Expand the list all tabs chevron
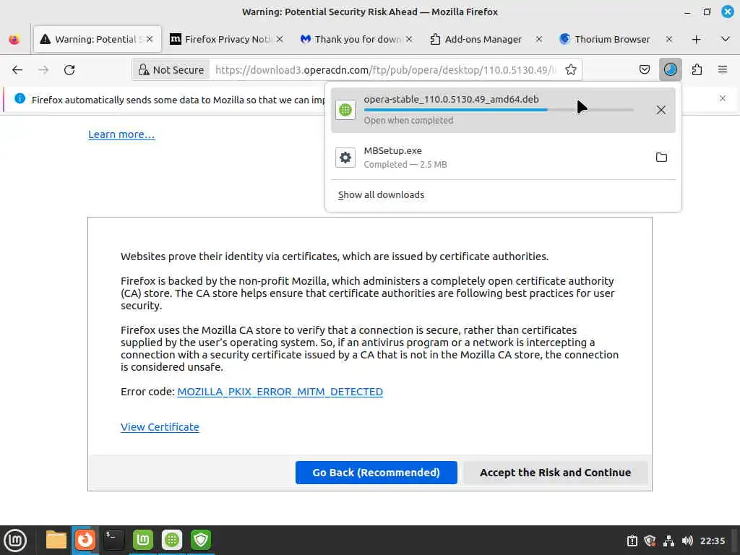The image size is (740, 555). tap(726, 39)
